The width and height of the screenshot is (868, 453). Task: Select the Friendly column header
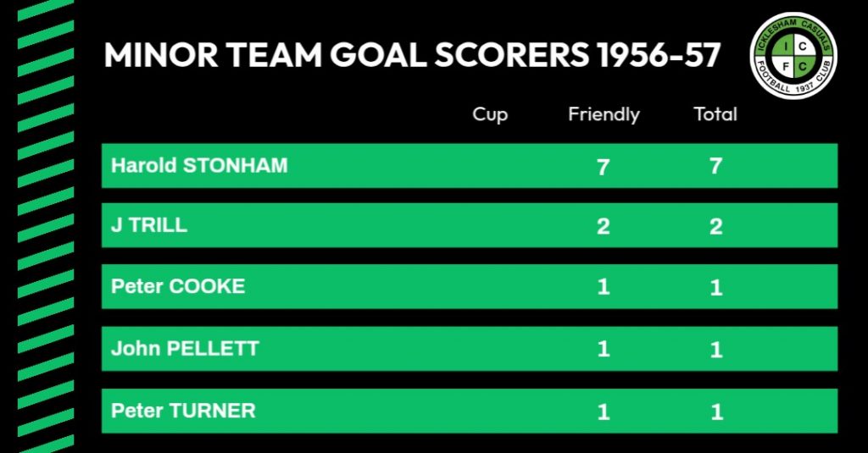[604, 114]
